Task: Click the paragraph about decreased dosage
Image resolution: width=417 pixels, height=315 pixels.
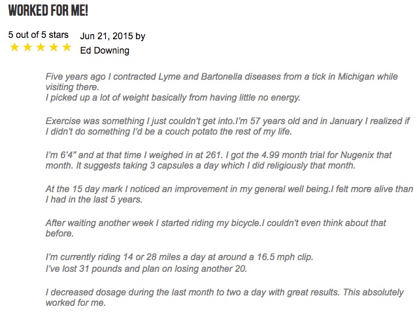Action: pyautogui.click(x=225, y=297)
